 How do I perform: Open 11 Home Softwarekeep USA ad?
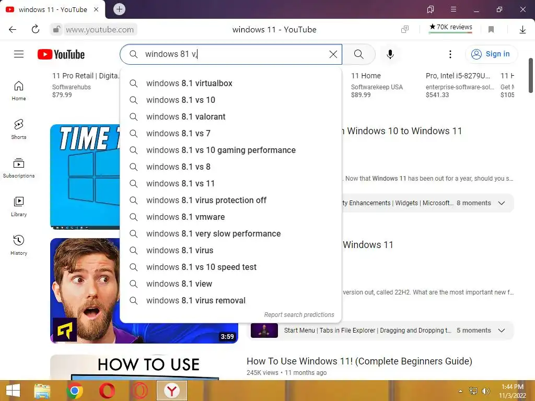pos(377,85)
